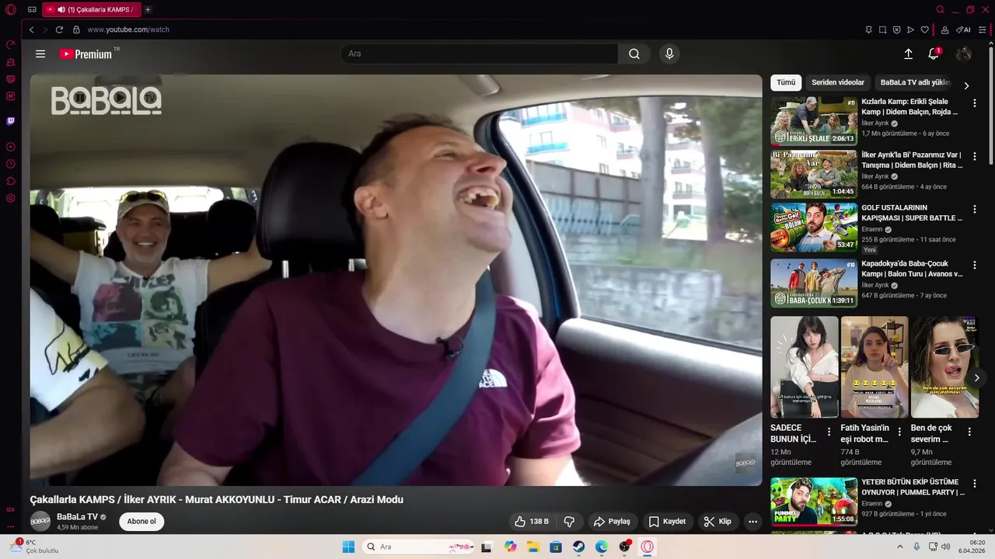Reload the page in Opera

tap(59, 30)
